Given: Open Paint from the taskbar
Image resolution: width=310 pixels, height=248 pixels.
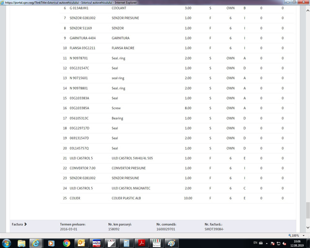Looking at the screenshot, I should point(172,243).
